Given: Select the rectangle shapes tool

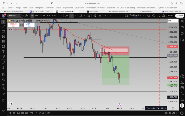Looking at the screenshot, I should (x=3, y=46).
